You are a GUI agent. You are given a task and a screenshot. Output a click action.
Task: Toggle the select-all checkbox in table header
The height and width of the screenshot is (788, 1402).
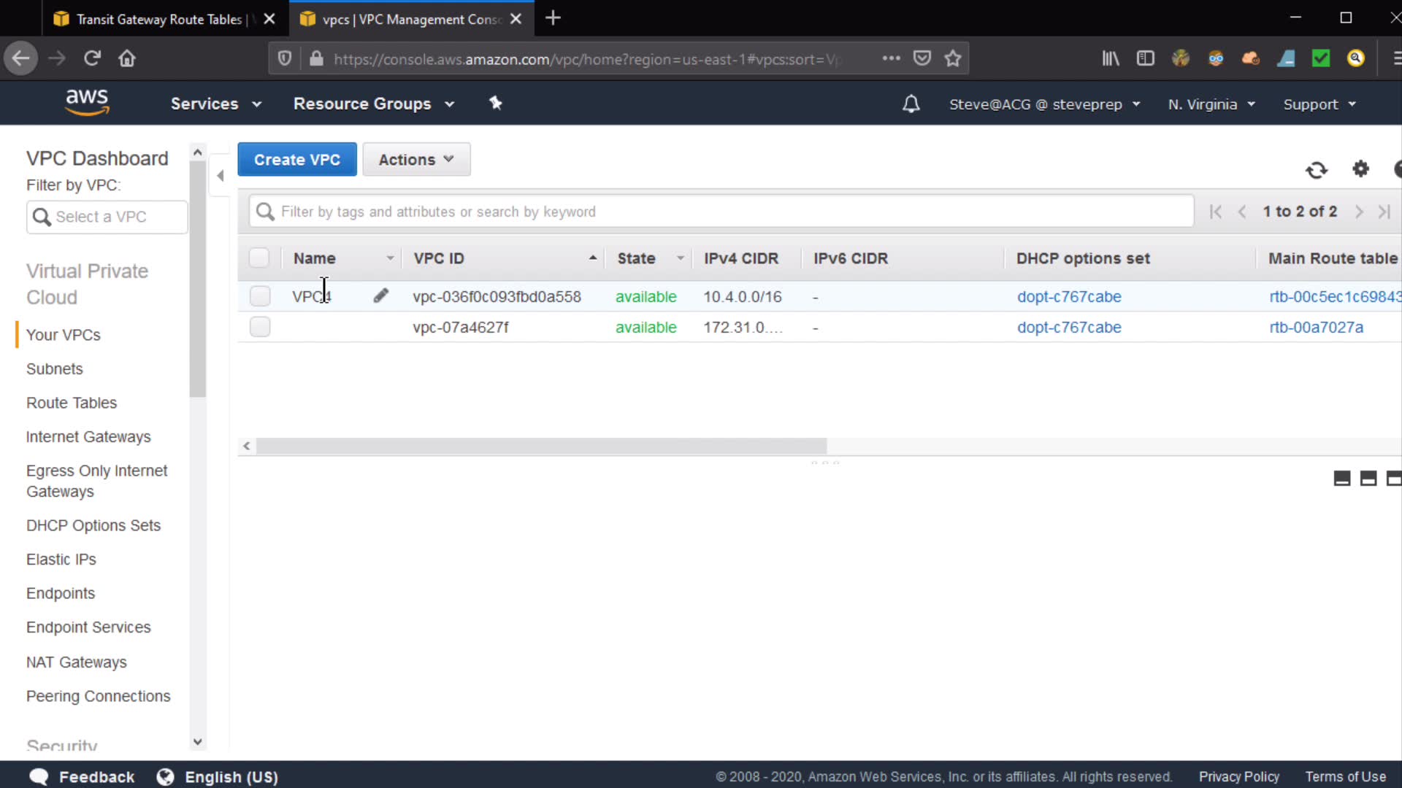pyautogui.click(x=259, y=258)
